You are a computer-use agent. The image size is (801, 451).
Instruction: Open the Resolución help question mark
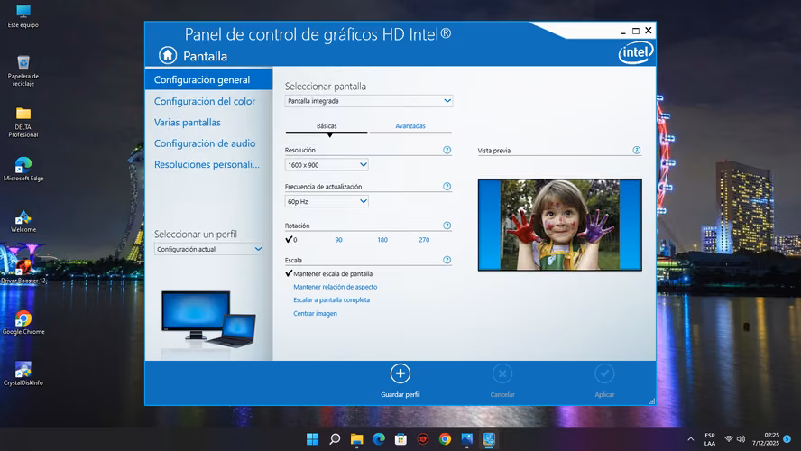point(447,150)
